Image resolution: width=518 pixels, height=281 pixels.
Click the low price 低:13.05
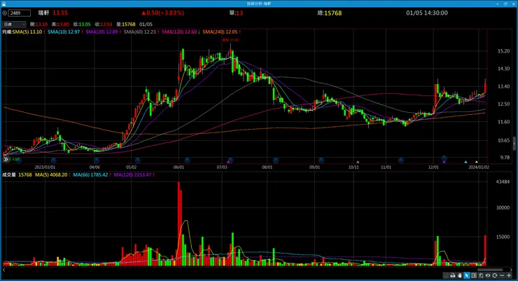(x=82, y=25)
